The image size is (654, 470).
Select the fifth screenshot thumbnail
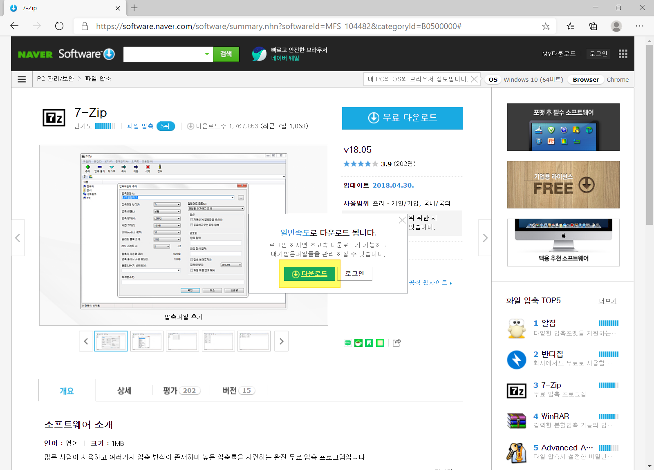click(x=254, y=341)
